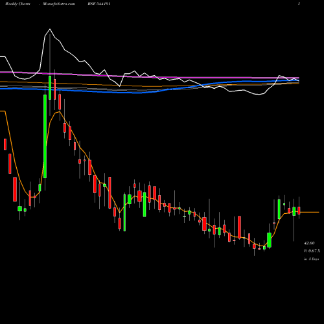Click the tallest green candlestick body
The image size is (324, 324).
point(45,136)
